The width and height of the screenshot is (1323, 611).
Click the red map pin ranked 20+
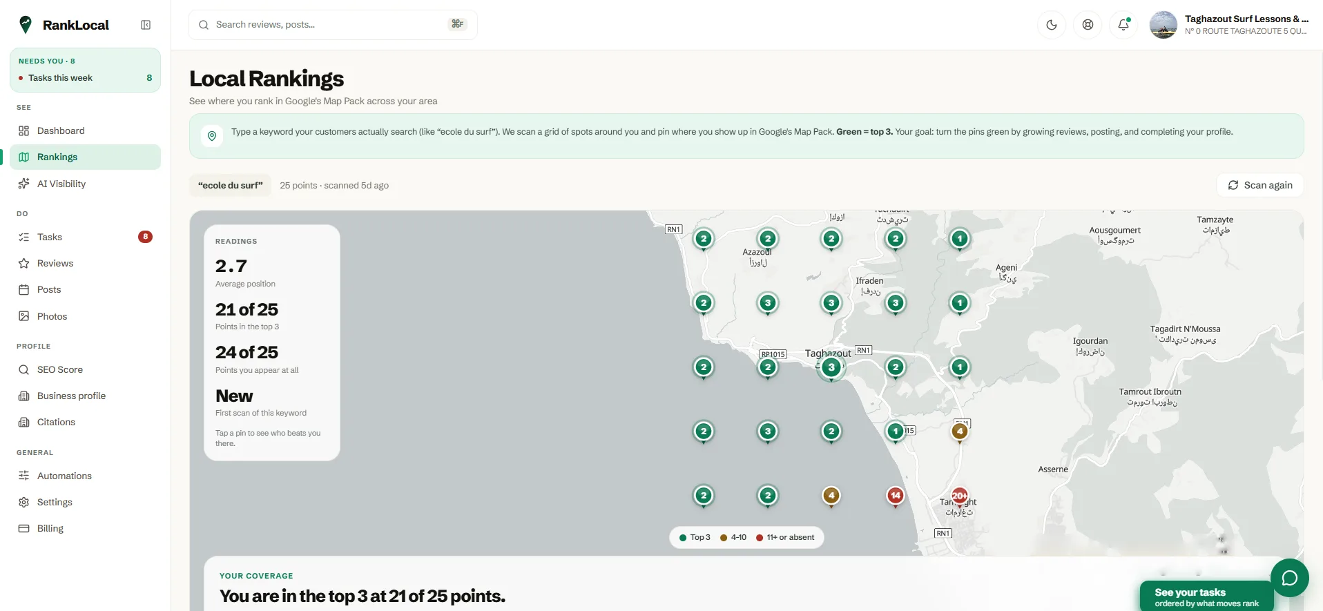point(960,496)
